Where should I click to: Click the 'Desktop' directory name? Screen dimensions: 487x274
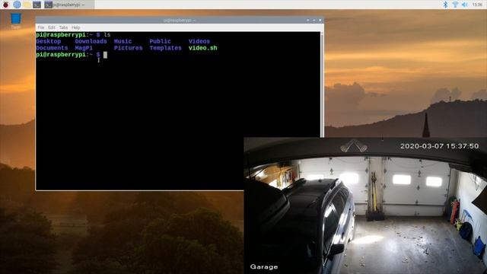point(49,41)
